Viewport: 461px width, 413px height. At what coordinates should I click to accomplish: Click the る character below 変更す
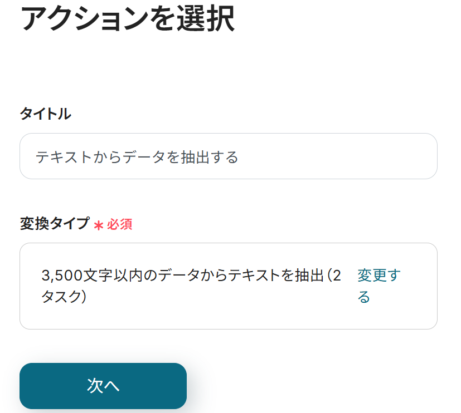pos(364,297)
